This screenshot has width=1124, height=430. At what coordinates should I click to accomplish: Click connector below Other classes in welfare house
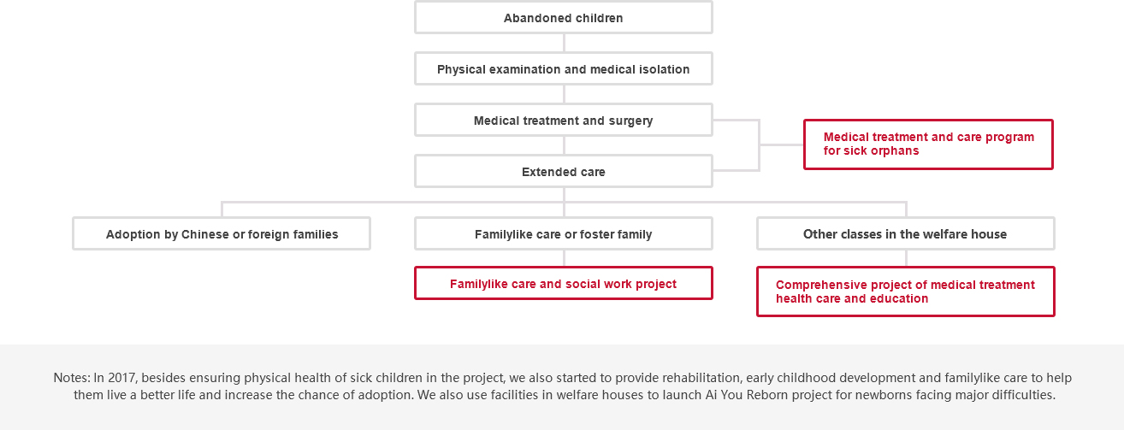click(906, 258)
